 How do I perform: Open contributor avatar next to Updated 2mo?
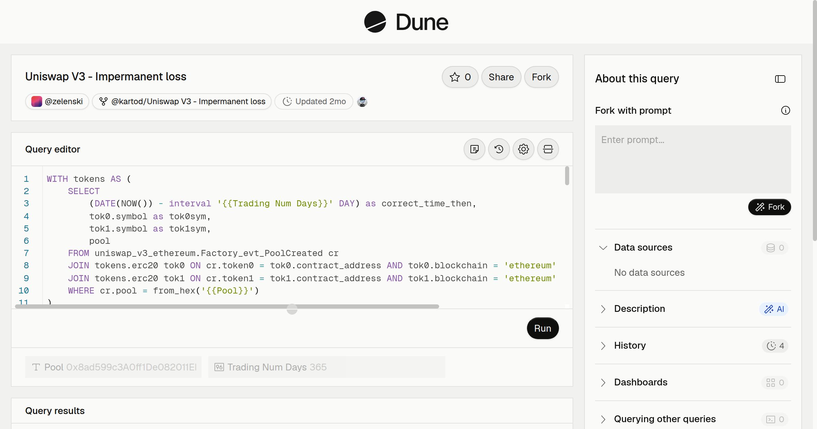pos(362,101)
